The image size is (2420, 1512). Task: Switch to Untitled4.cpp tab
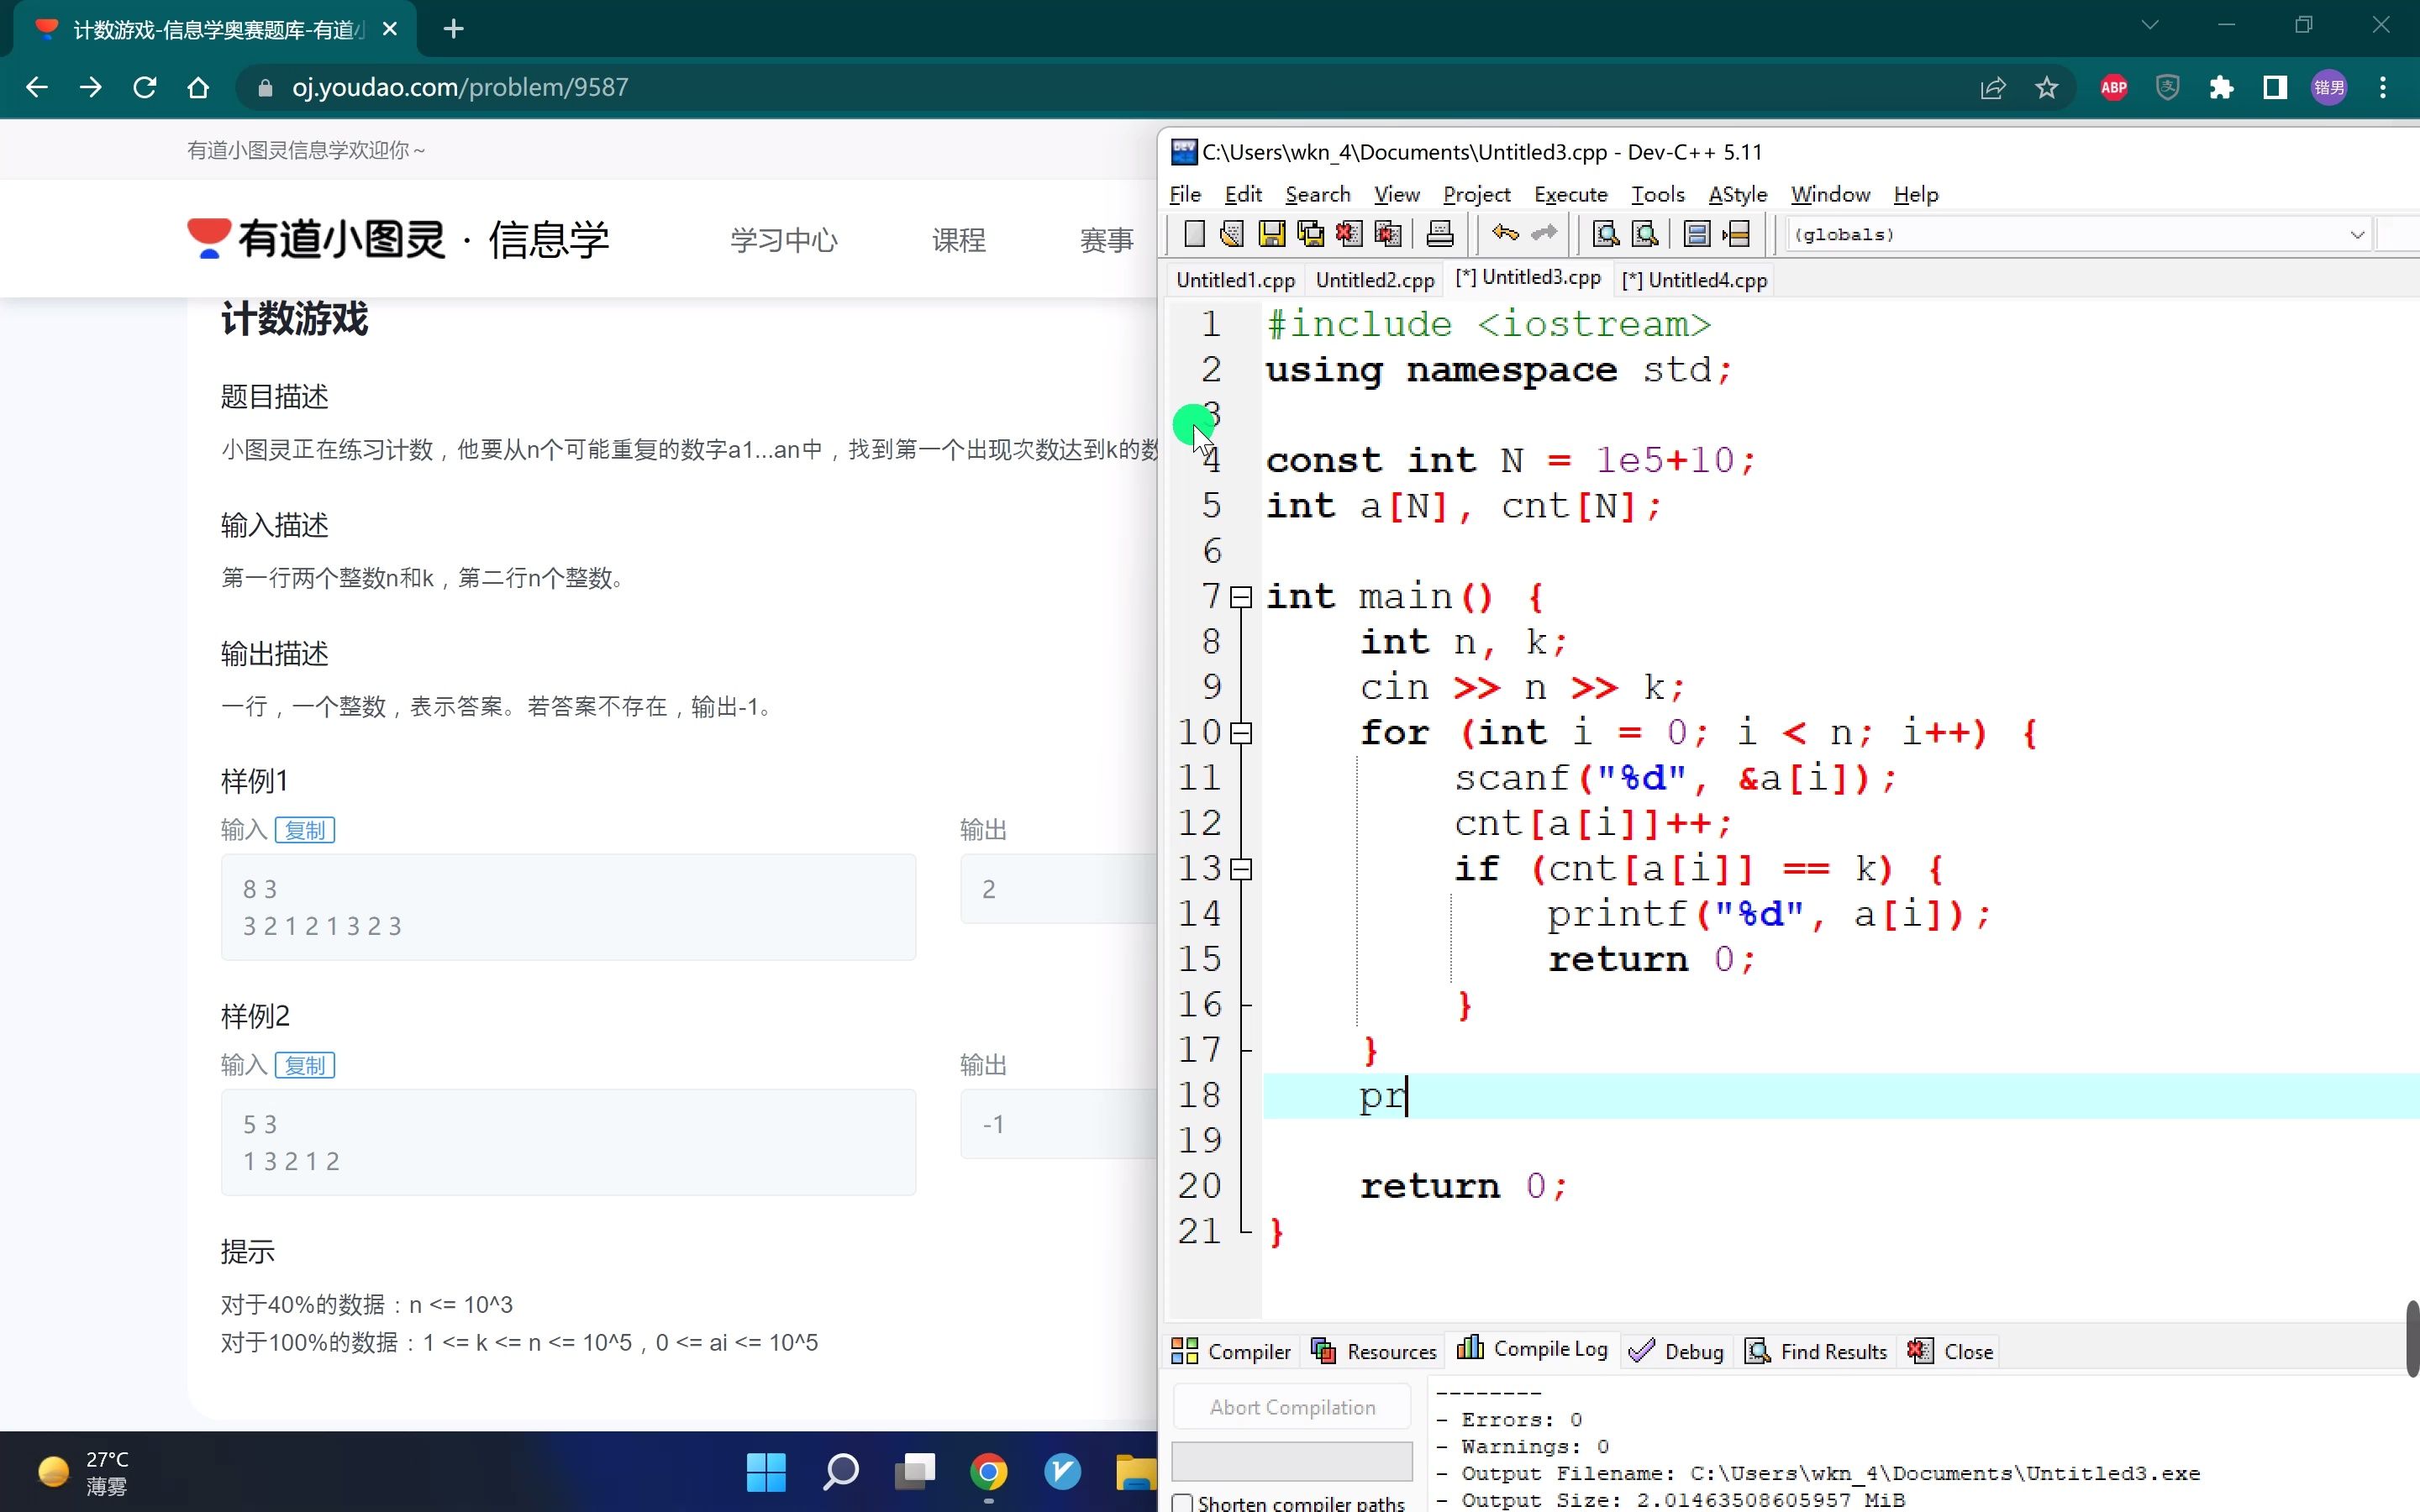tap(1695, 280)
